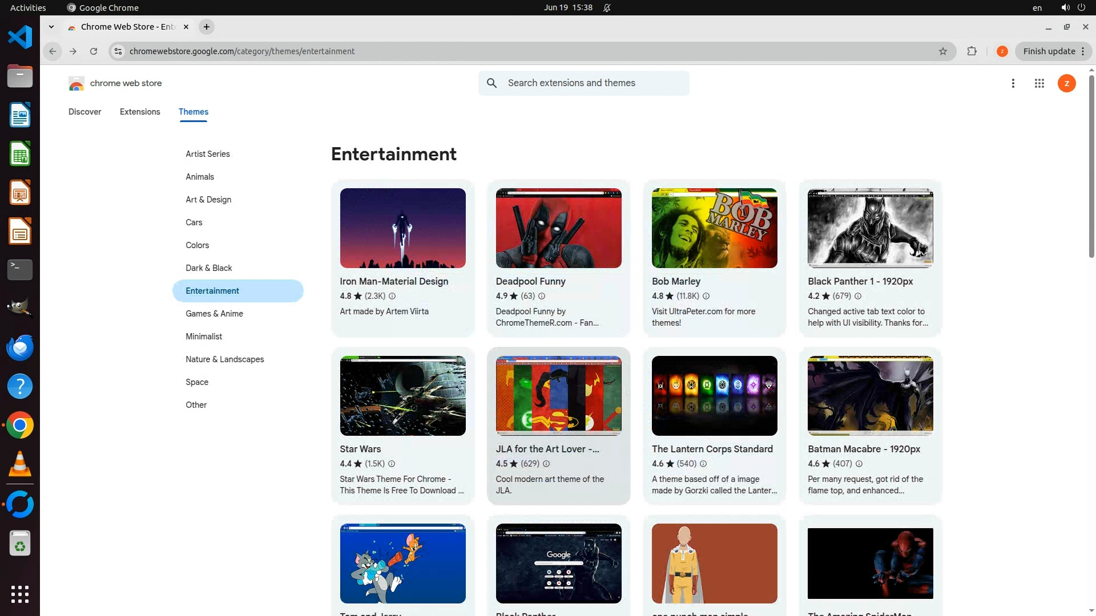Screen dimensions: 1096x616
Task: Open web store three-dot menu
Action: point(1013,83)
